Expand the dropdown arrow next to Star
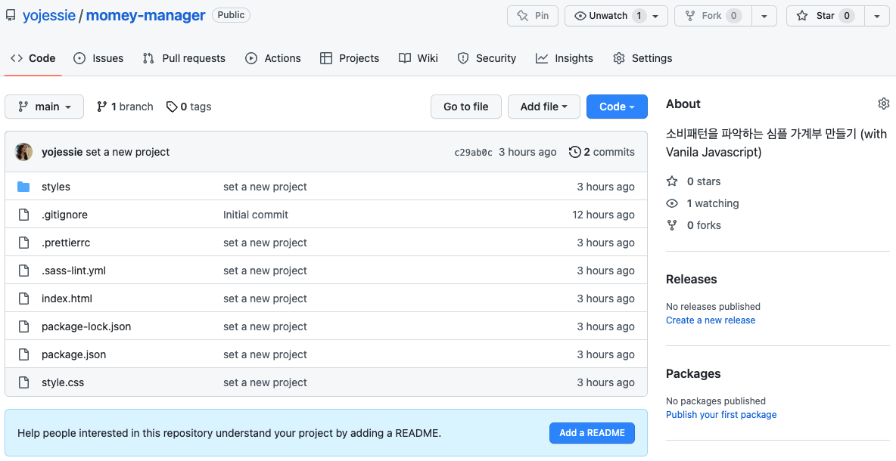Image resolution: width=896 pixels, height=461 pixels. click(877, 15)
